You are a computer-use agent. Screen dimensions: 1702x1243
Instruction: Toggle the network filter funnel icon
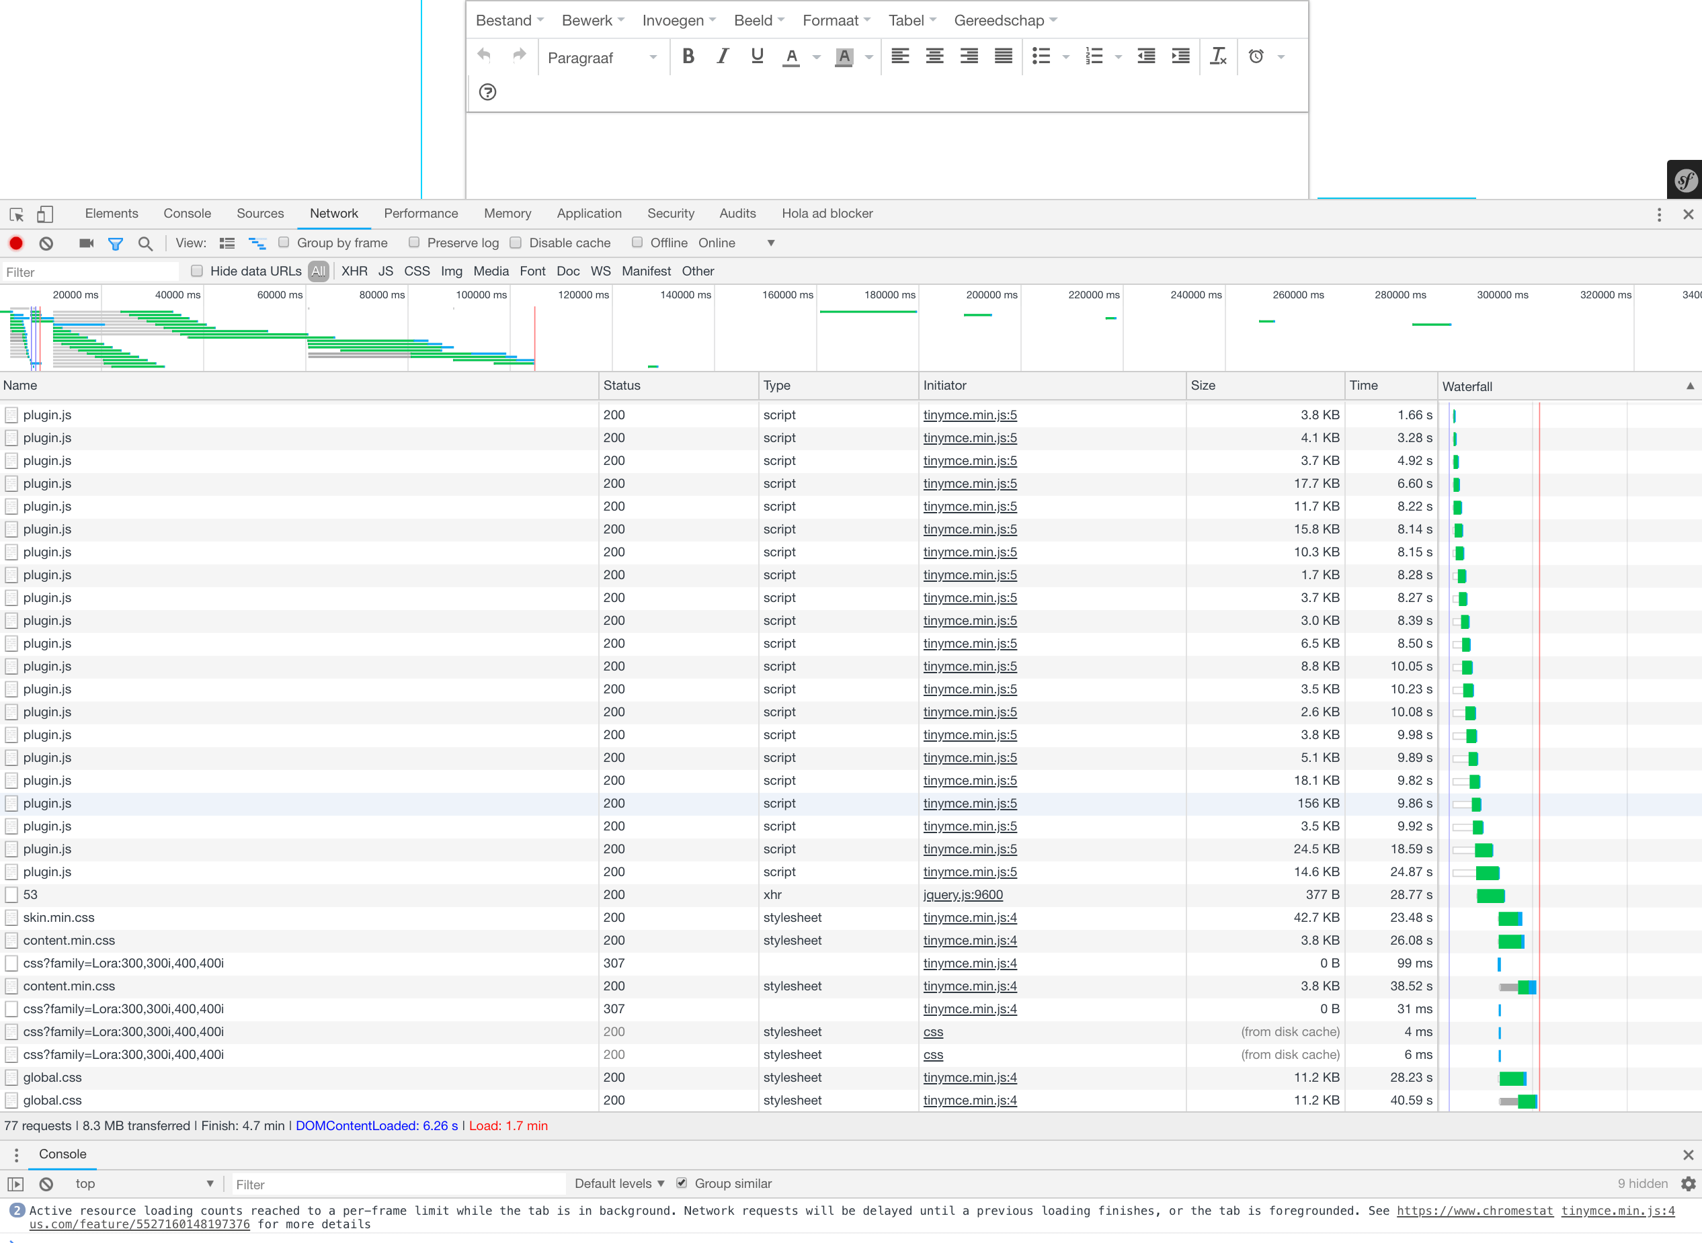pyautogui.click(x=115, y=243)
